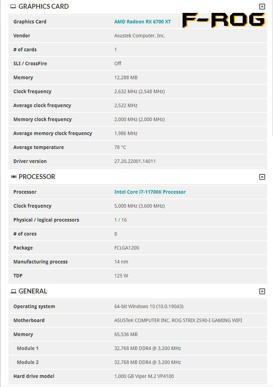Click the PROCESSOR heading text
Viewport: 273px width, 387px height.
tap(37, 177)
